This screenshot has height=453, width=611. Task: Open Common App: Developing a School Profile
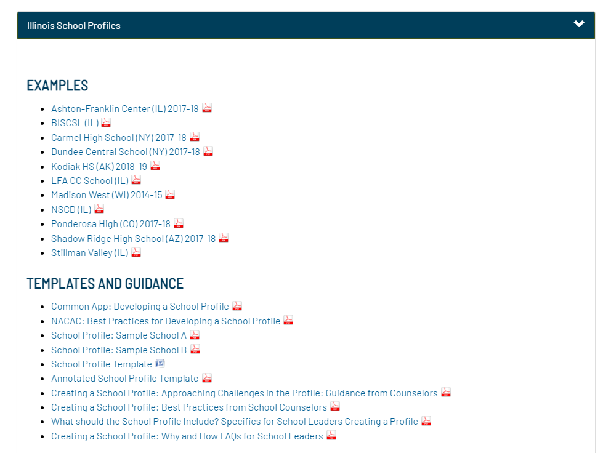(140, 307)
